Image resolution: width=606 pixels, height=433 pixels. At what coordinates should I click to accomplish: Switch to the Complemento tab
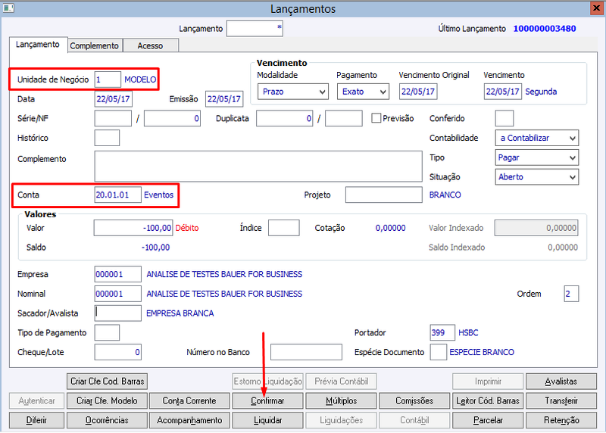95,45
